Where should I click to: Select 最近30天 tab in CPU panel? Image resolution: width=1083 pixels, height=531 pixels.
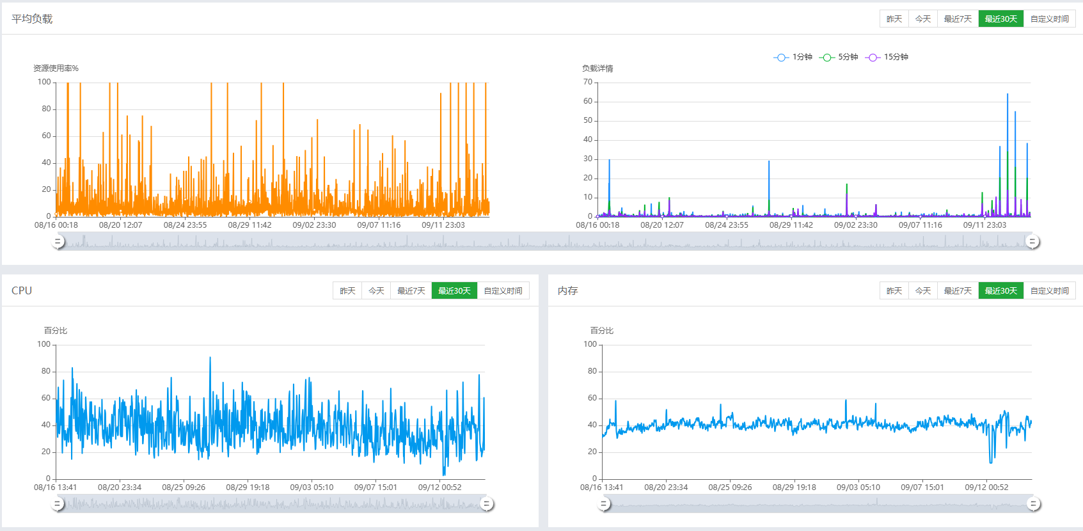pyautogui.click(x=454, y=291)
